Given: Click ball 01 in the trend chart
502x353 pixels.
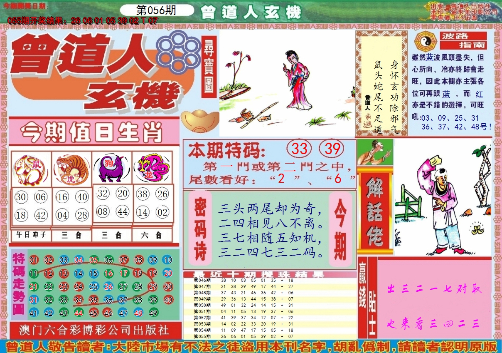Looking at the screenshot, I should pyautogui.click(x=34, y=261).
